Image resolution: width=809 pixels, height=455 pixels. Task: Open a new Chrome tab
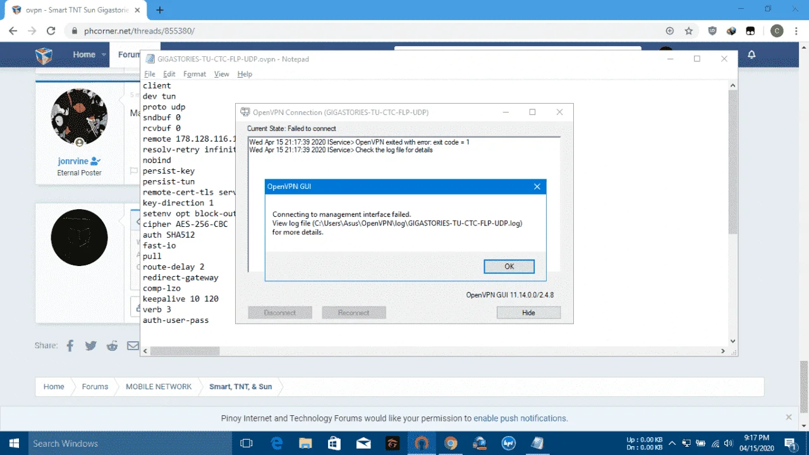pyautogui.click(x=160, y=10)
